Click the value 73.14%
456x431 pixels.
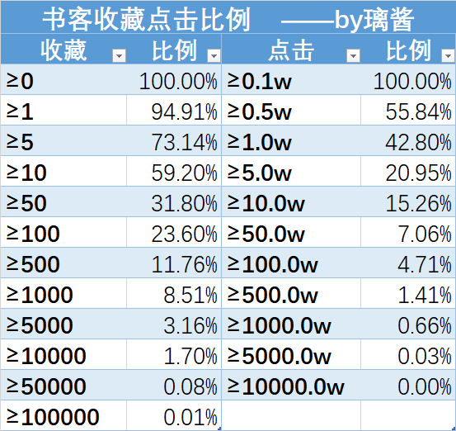click(184, 143)
